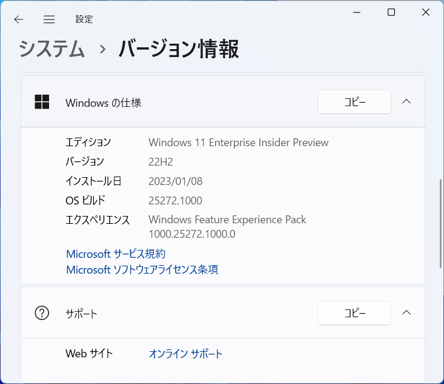444x384 pixels.
Task: Click the サポート heading text
Action: click(81, 314)
